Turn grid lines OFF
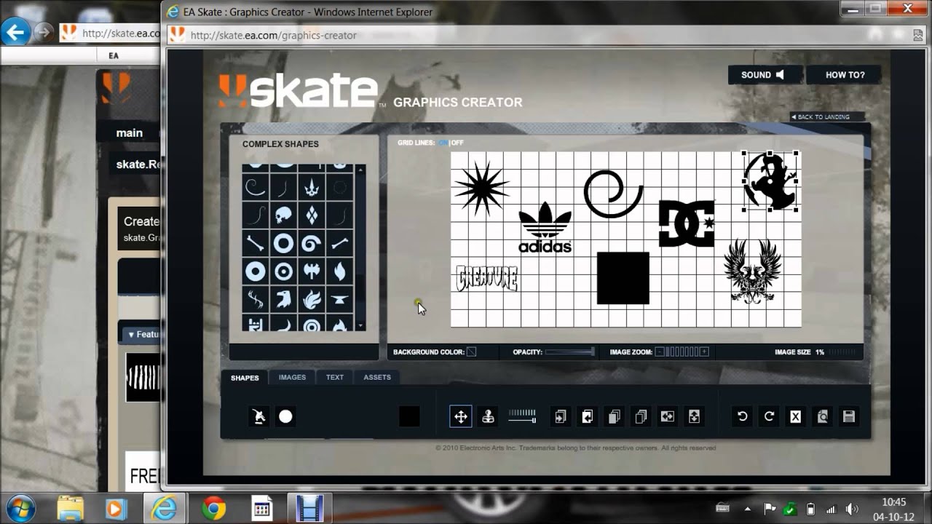The height and width of the screenshot is (524, 932). point(457,143)
